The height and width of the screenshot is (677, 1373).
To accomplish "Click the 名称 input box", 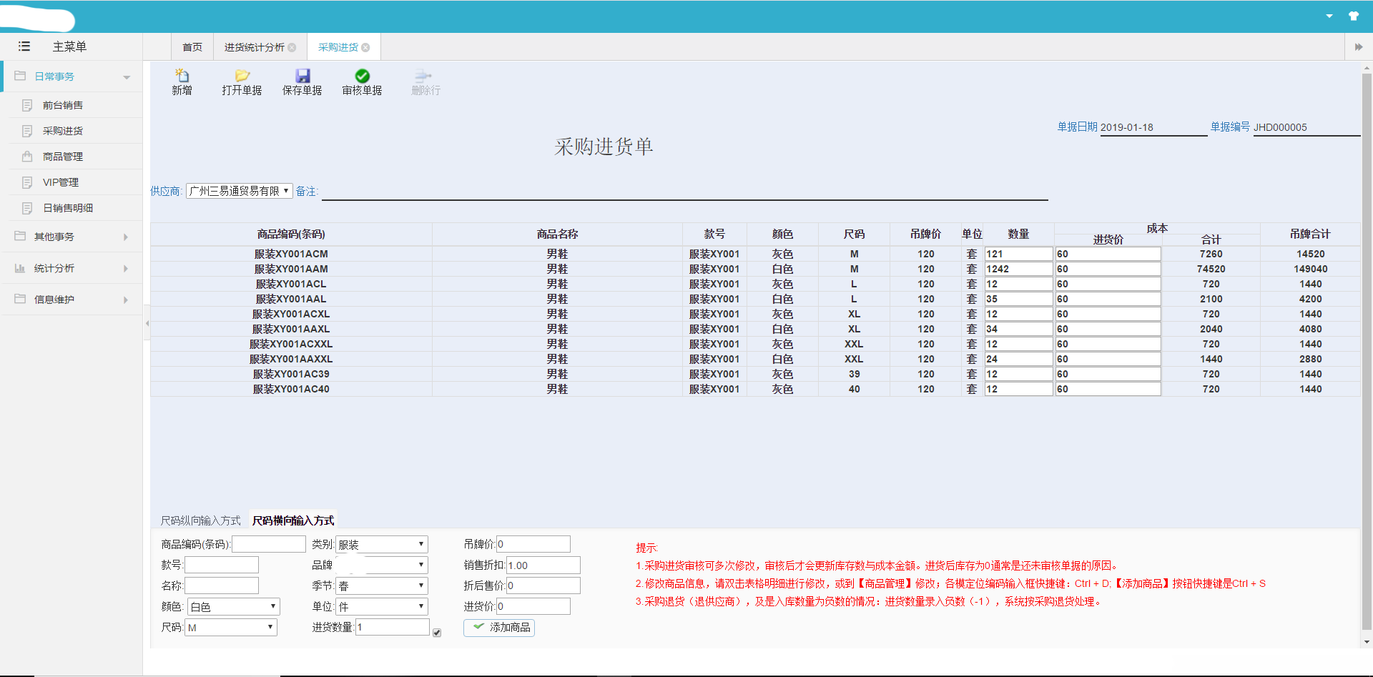I will click(x=222, y=586).
